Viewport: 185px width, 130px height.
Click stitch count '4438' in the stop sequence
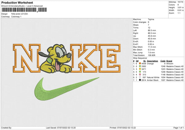coord(144,63)
